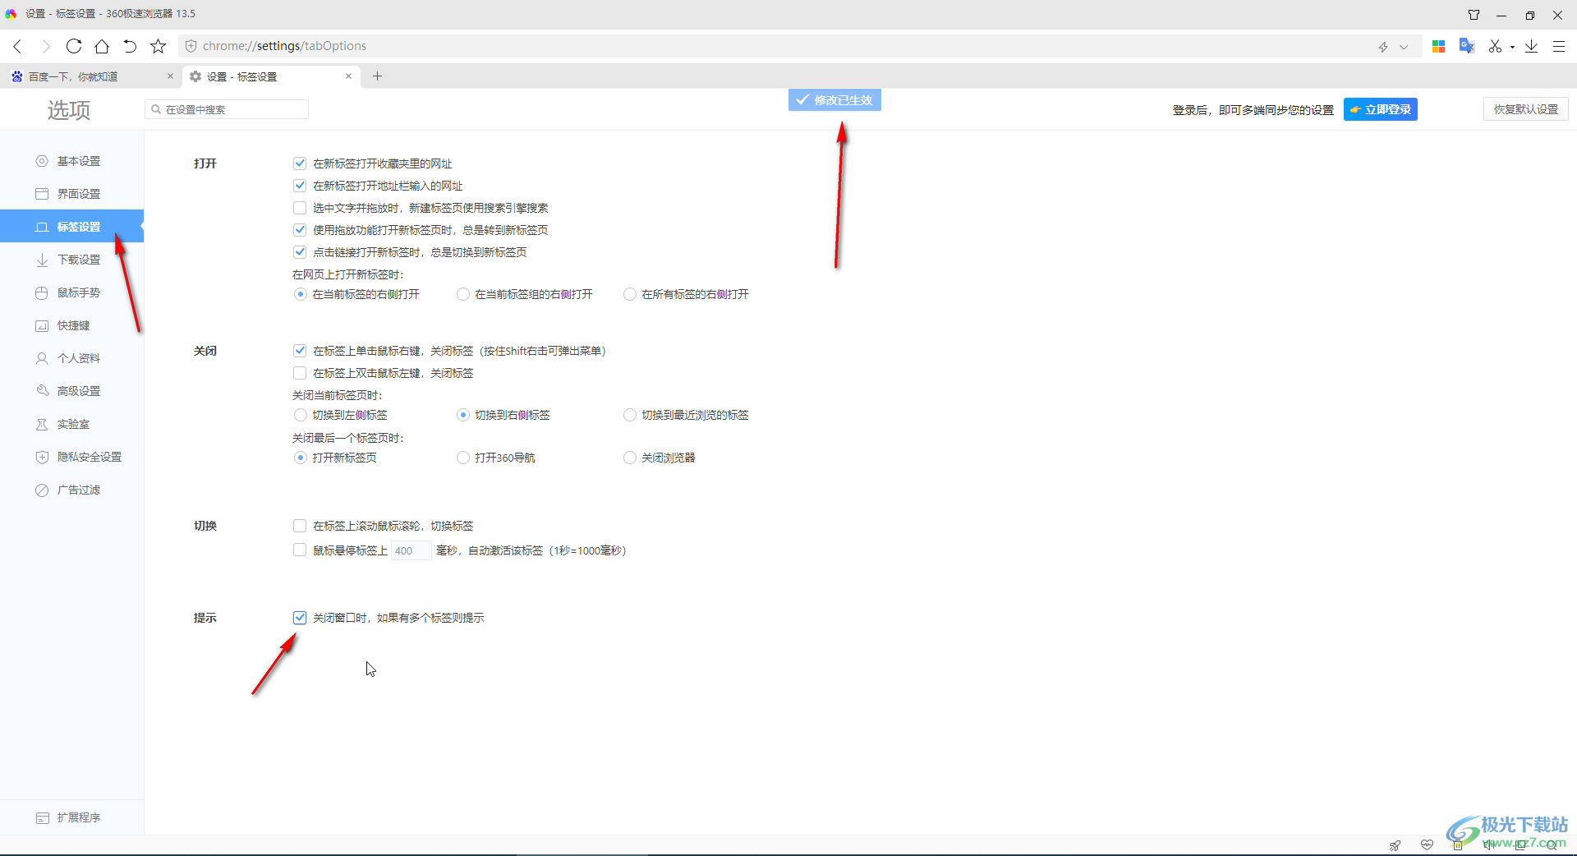The width and height of the screenshot is (1577, 856).
Task: Toggle 在新标签打开地址栏输入的网址 checkbox
Action: click(300, 186)
